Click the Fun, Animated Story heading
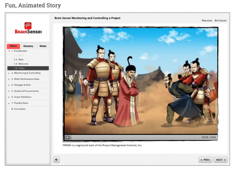The image size is (234, 172). tap(33, 5)
